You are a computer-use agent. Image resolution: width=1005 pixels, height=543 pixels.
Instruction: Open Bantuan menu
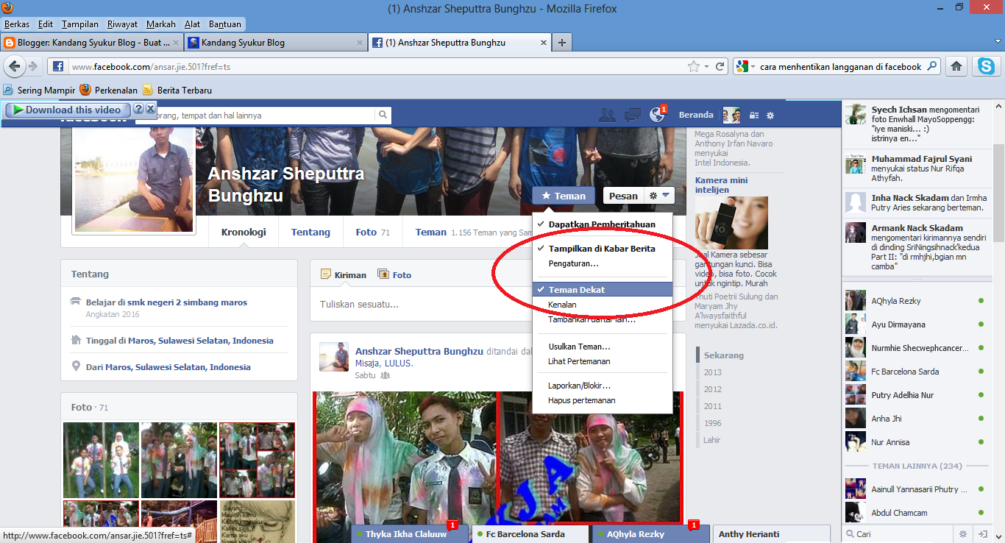[224, 24]
